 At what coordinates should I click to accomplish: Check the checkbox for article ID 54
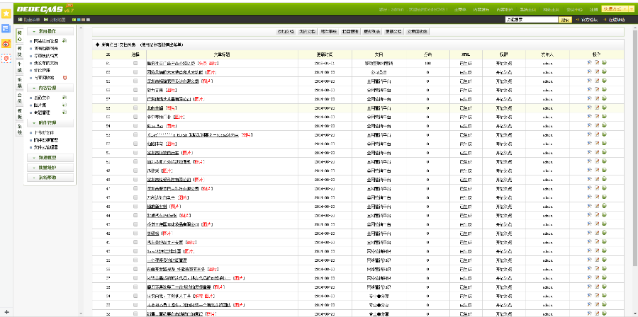click(x=135, y=125)
